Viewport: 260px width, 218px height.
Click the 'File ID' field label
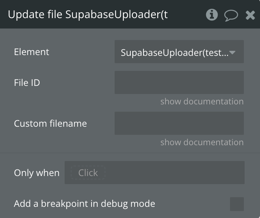[27, 82]
